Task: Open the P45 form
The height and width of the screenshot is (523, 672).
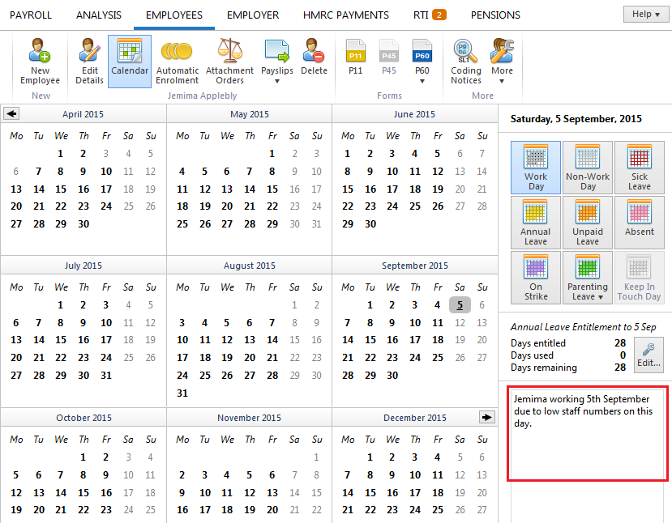Action: click(389, 57)
